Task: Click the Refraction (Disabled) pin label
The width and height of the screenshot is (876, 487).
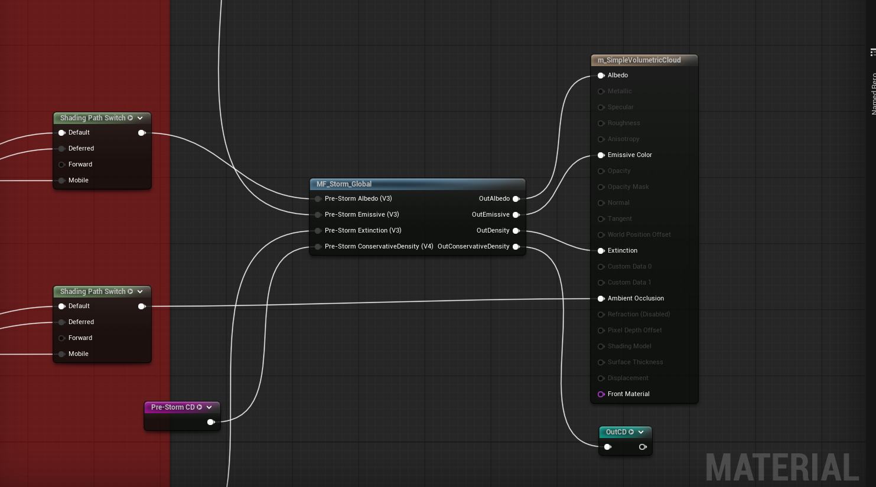Action: (639, 315)
